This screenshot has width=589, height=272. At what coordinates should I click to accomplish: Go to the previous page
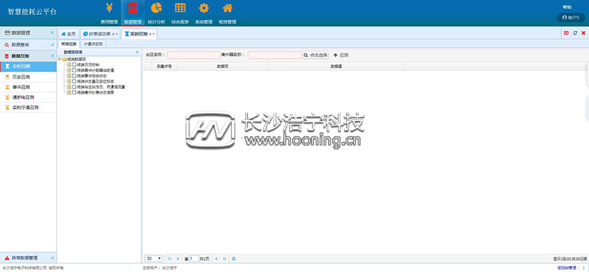177,259
